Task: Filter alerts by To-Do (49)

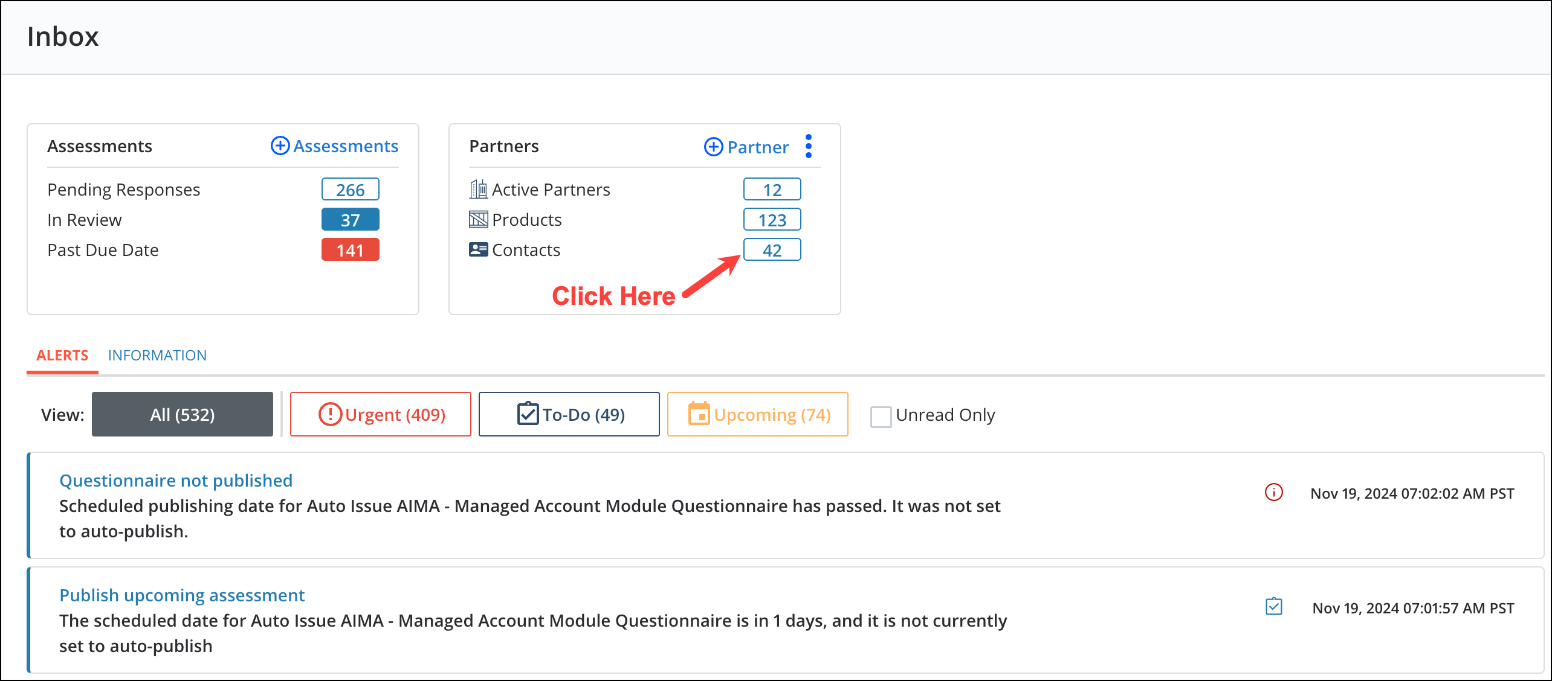Action: 569,414
